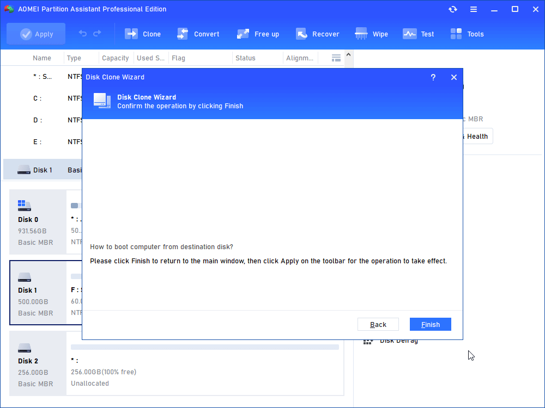Close the Disk Clone Wizard dialog
Screen dimensions: 545x408
(x=454, y=77)
